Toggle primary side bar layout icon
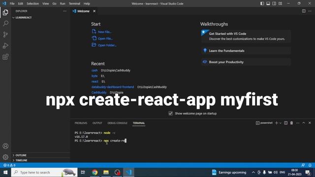This screenshot has height=177, width=315. pos(262,3)
